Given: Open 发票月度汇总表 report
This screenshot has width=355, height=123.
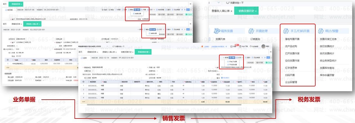Looking at the screenshot, I should (328, 39).
